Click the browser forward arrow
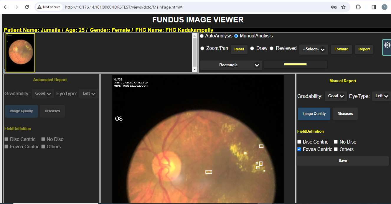 (x=16, y=7)
